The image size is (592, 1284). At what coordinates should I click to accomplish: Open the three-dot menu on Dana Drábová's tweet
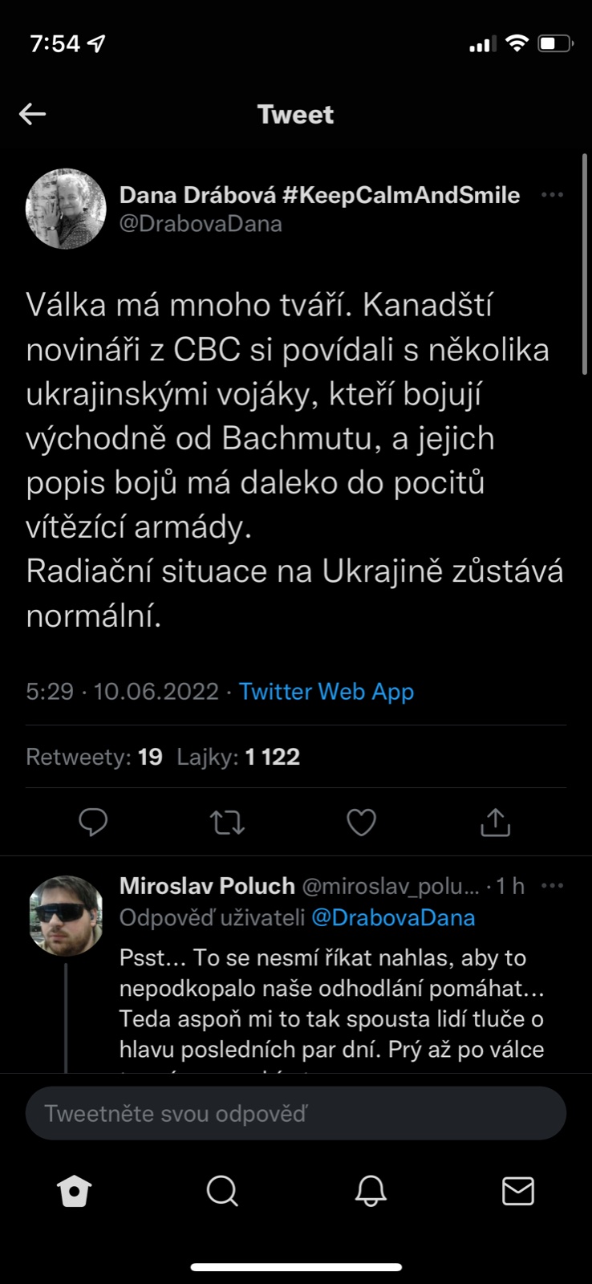pos(552,195)
